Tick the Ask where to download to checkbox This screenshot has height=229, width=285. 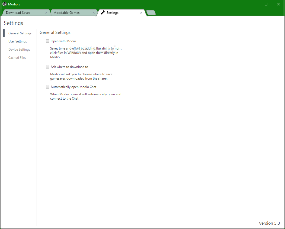pyautogui.click(x=48, y=67)
